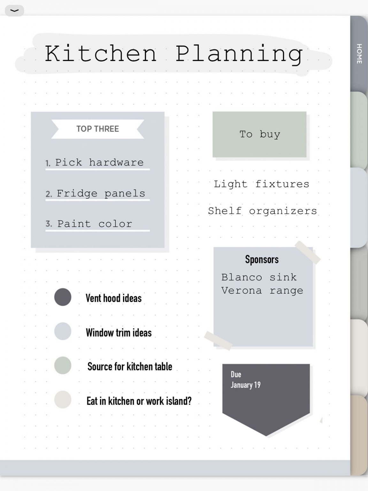The height and width of the screenshot is (491, 368).
Task: Click the dark circle beside Vent hood ideas
Action: coord(63,298)
